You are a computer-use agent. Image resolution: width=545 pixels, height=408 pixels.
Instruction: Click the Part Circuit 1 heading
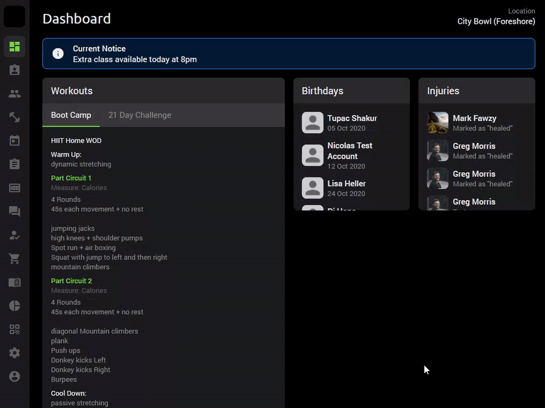71,178
